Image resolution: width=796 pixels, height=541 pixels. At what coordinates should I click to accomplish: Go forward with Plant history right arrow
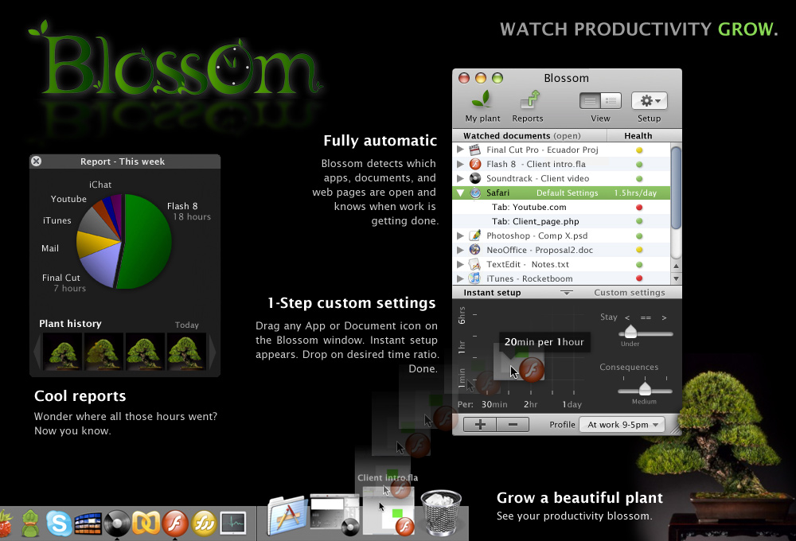click(x=213, y=351)
